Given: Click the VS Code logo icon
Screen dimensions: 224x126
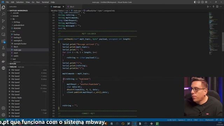Looking at the screenshot, I should coord(2,2).
